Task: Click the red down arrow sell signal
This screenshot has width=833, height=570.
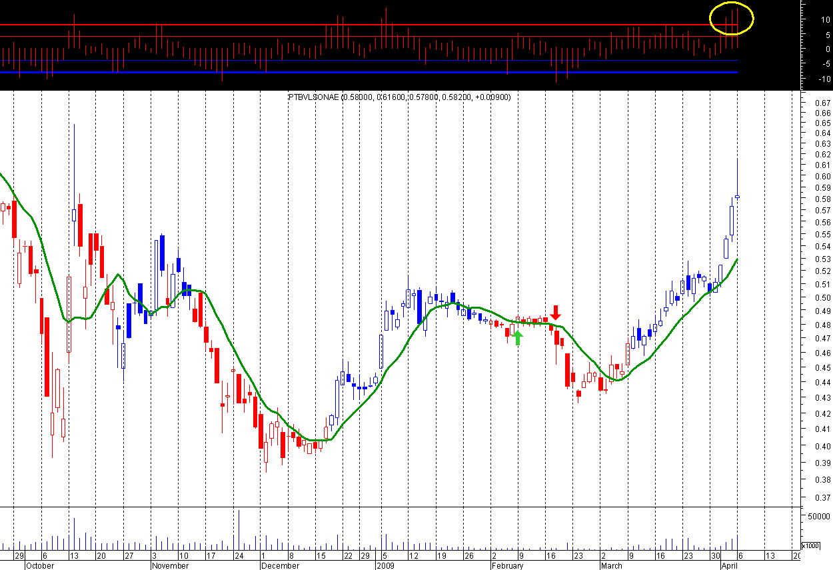Action: click(x=556, y=312)
